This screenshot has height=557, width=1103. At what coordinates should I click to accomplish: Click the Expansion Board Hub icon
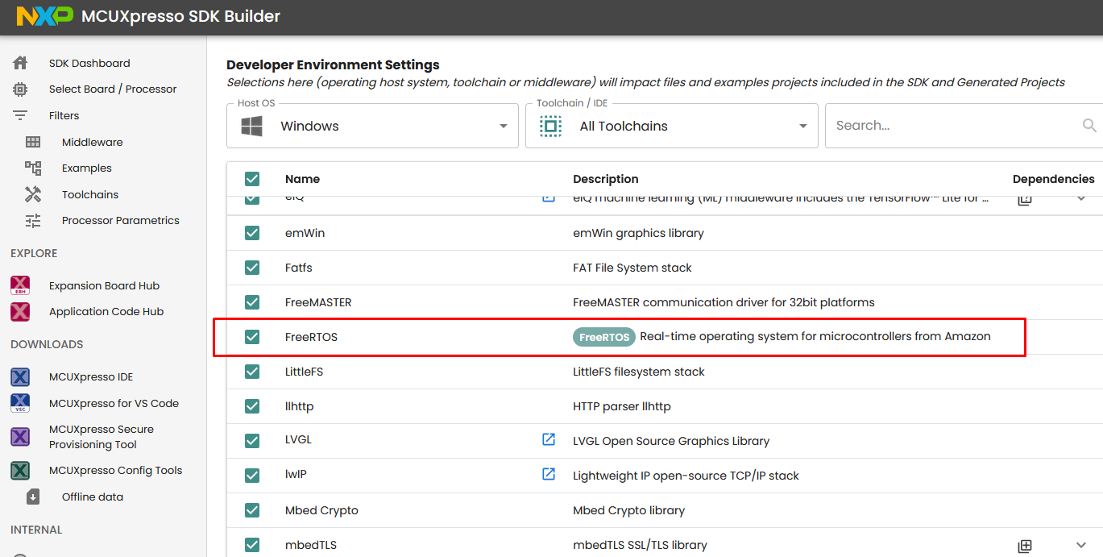click(20, 285)
